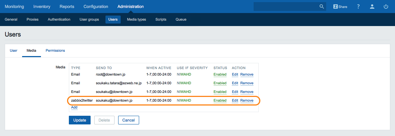Edit the root@downtown.jp media

(x=235, y=75)
